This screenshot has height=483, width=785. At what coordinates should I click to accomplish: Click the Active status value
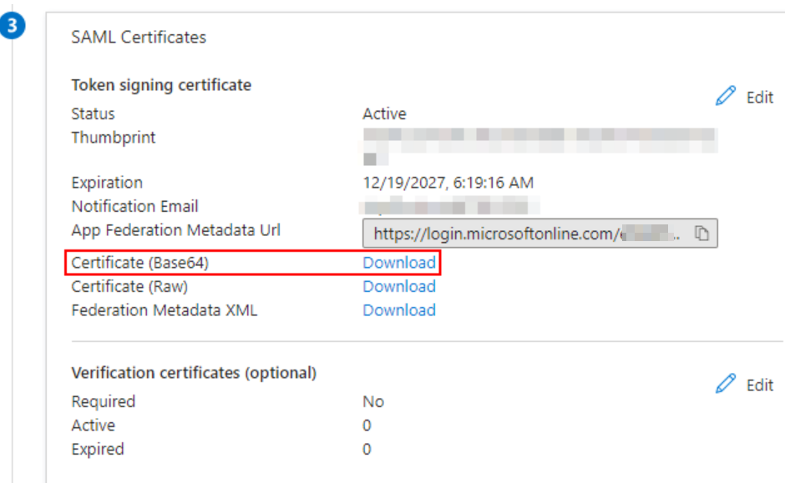(x=384, y=113)
